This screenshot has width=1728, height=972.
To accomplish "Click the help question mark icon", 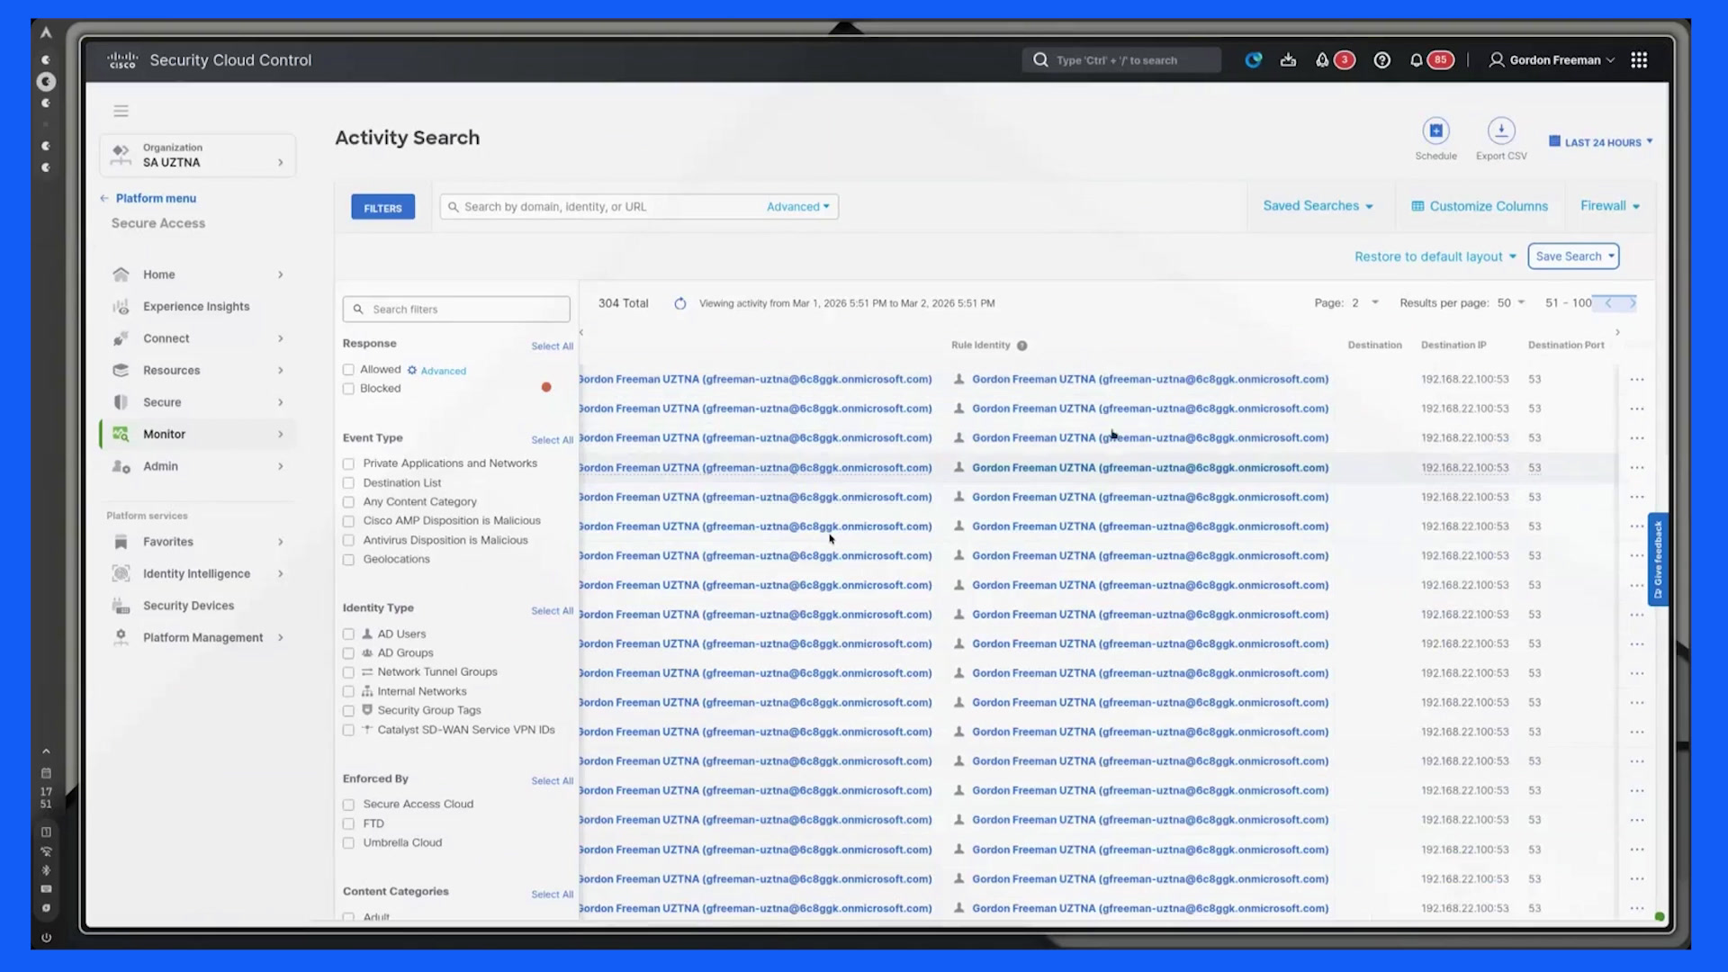I will [x=1381, y=60].
